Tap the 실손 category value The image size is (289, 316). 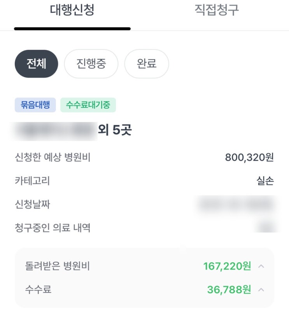click(265, 181)
